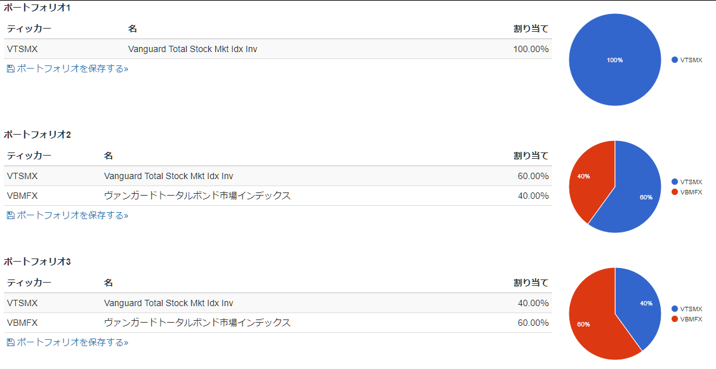Select the VBMFX row in Portfolio 2 table

[x=278, y=196]
